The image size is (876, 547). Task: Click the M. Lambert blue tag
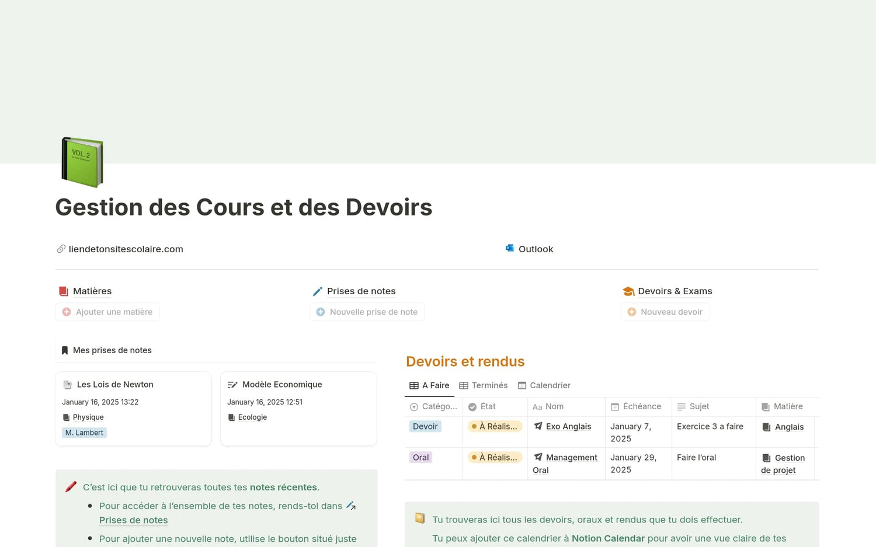(x=84, y=433)
